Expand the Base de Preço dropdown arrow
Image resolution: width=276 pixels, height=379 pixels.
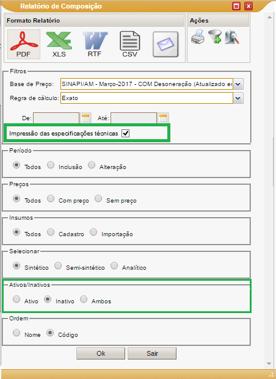[x=238, y=84]
